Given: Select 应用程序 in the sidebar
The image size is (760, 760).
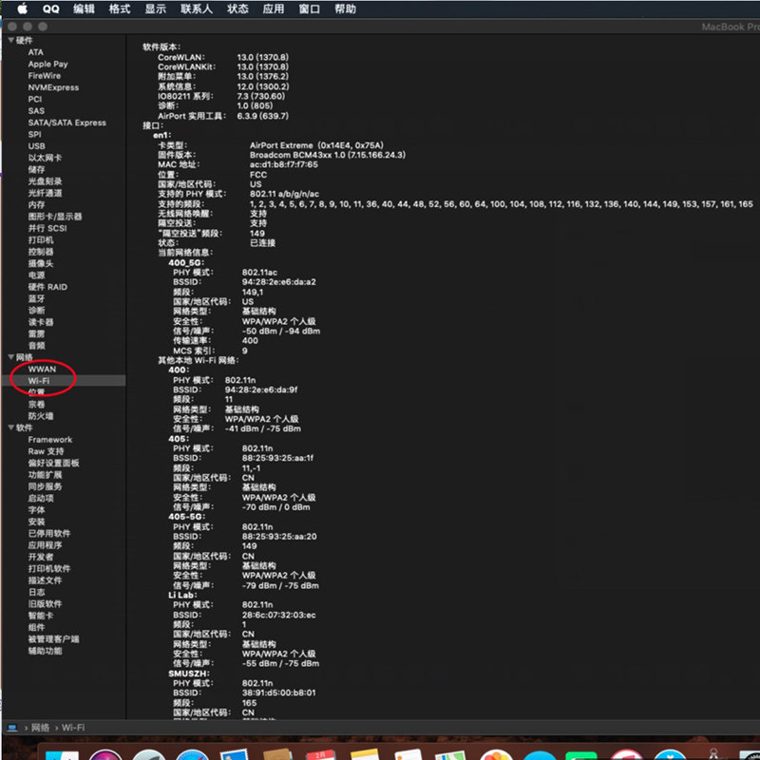Looking at the screenshot, I should 45,544.
